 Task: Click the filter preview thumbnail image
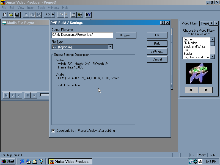click(x=199, y=73)
